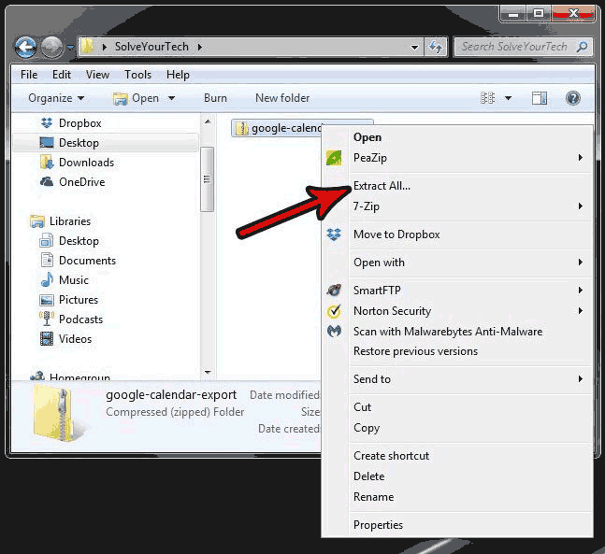
Task: Expand the Send to submenu
Action: click(581, 379)
